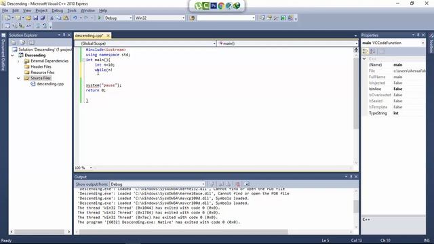434x244 pixels.
Task: Open the Window menu
Action: [x=87, y=11]
